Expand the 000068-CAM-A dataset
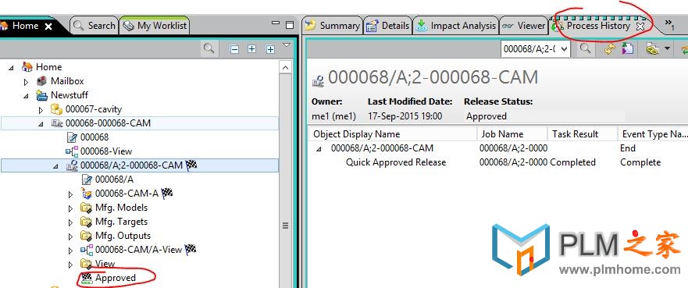Screen dimensions: 688x288 pyautogui.click(x=70, y=194)
